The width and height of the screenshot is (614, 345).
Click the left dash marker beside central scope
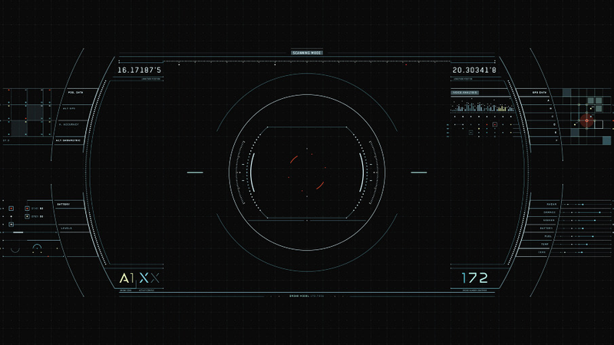pyautogui.click(x=195, y=172)
